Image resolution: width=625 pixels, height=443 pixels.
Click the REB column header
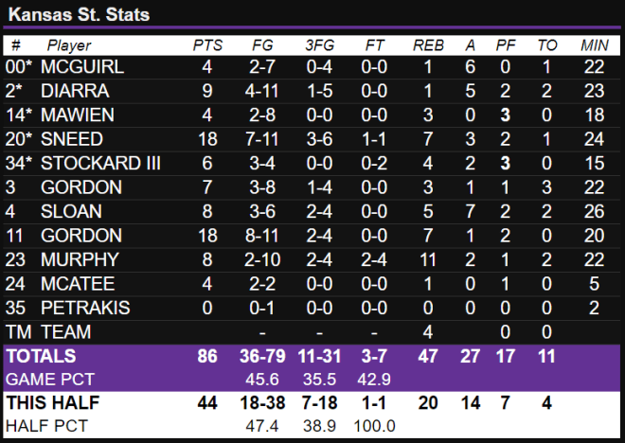428,45
